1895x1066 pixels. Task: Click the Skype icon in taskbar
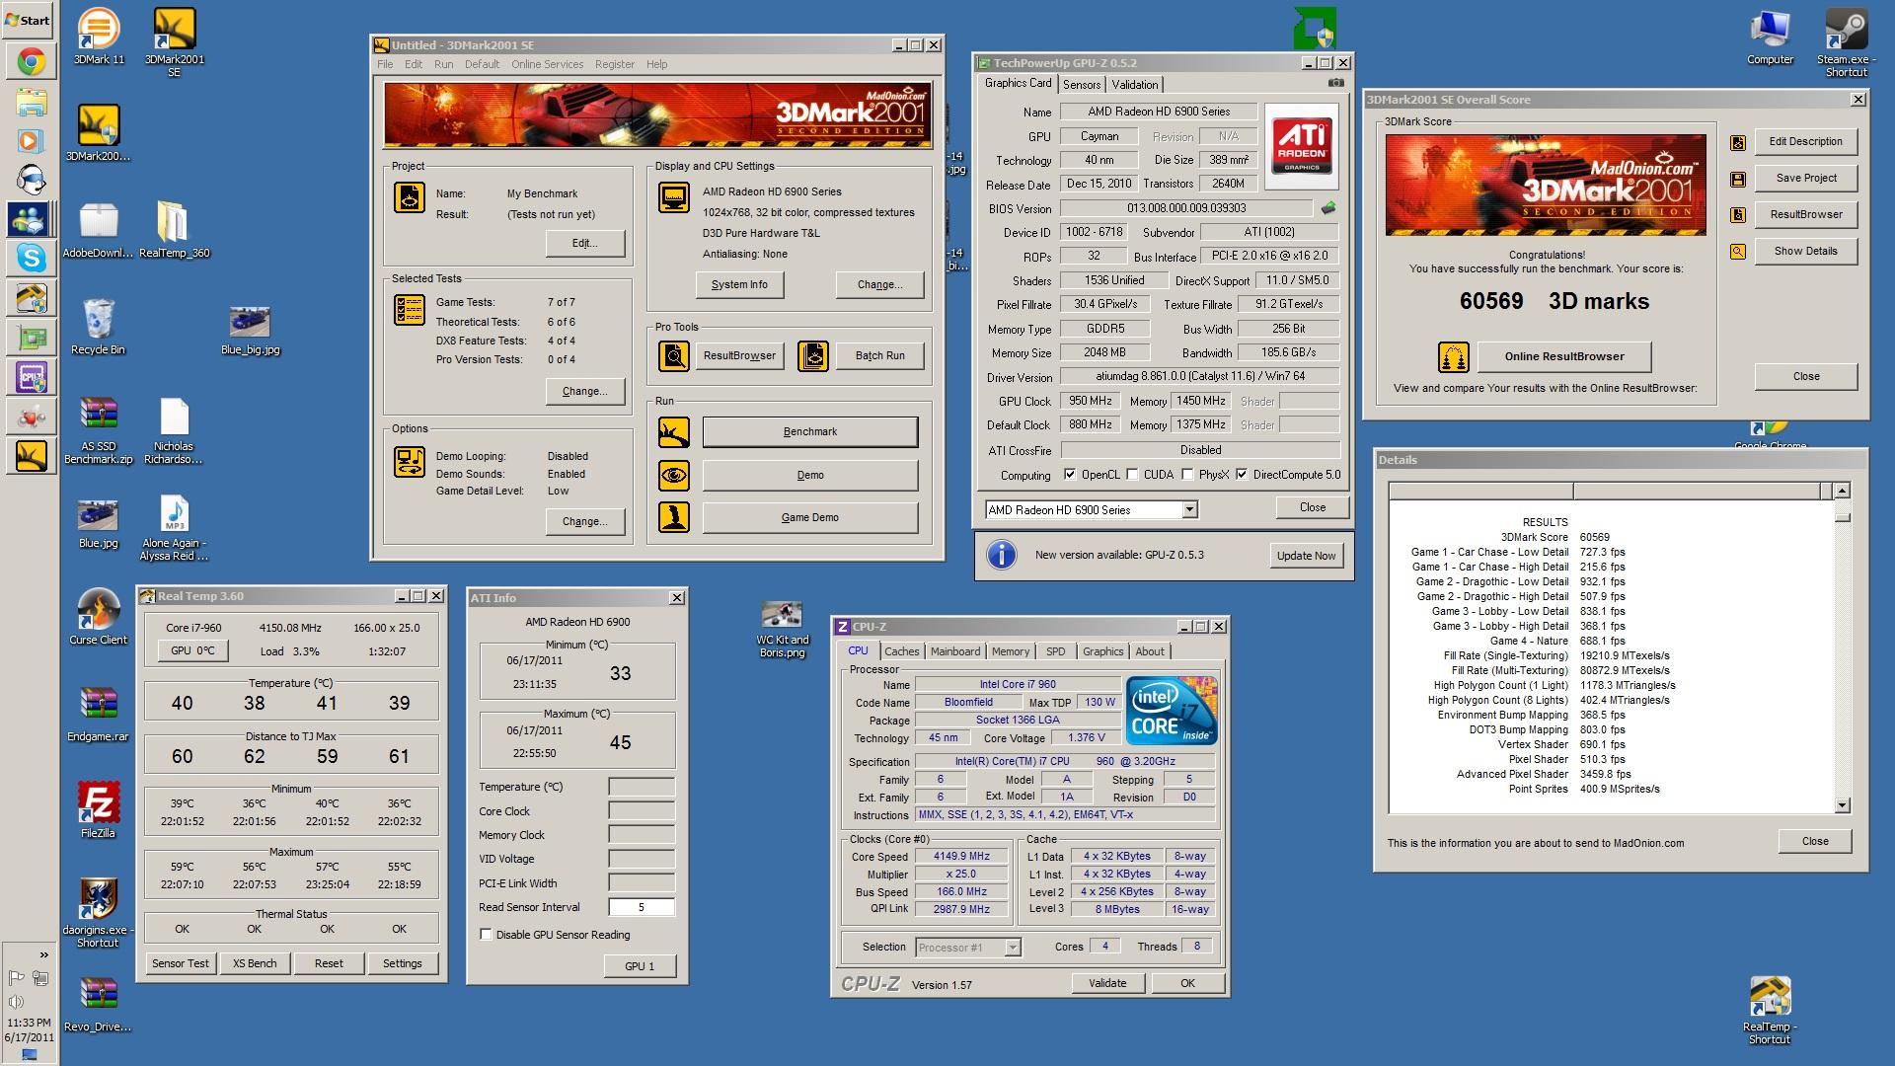pos(31,258)
